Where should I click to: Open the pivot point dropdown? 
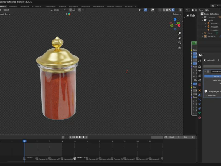66,10
